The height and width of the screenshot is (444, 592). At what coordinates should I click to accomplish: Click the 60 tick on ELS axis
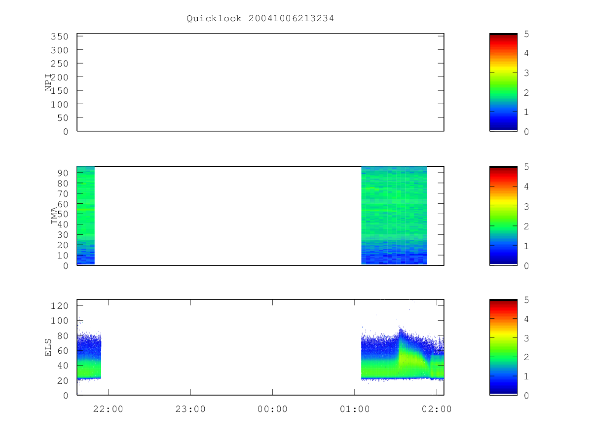63,351
